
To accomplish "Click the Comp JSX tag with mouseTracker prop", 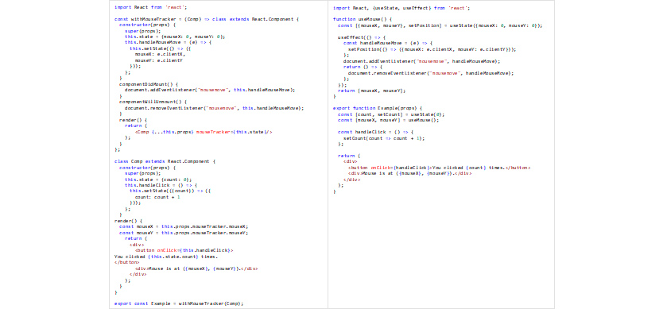I will 204,132.
